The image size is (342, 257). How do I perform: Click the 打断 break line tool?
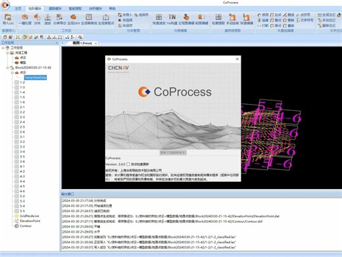click(x=263, y=26)
